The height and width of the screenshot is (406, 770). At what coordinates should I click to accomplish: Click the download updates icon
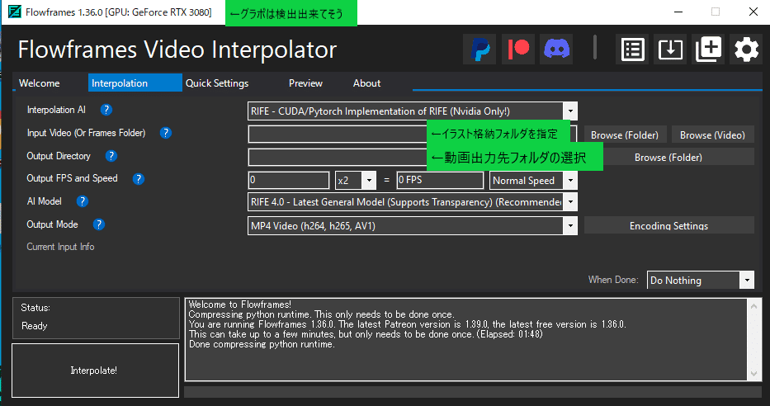coord(670,49)
